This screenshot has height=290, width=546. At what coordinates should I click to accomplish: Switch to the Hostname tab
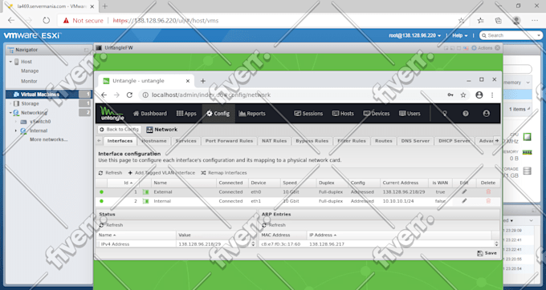point(154,141)
